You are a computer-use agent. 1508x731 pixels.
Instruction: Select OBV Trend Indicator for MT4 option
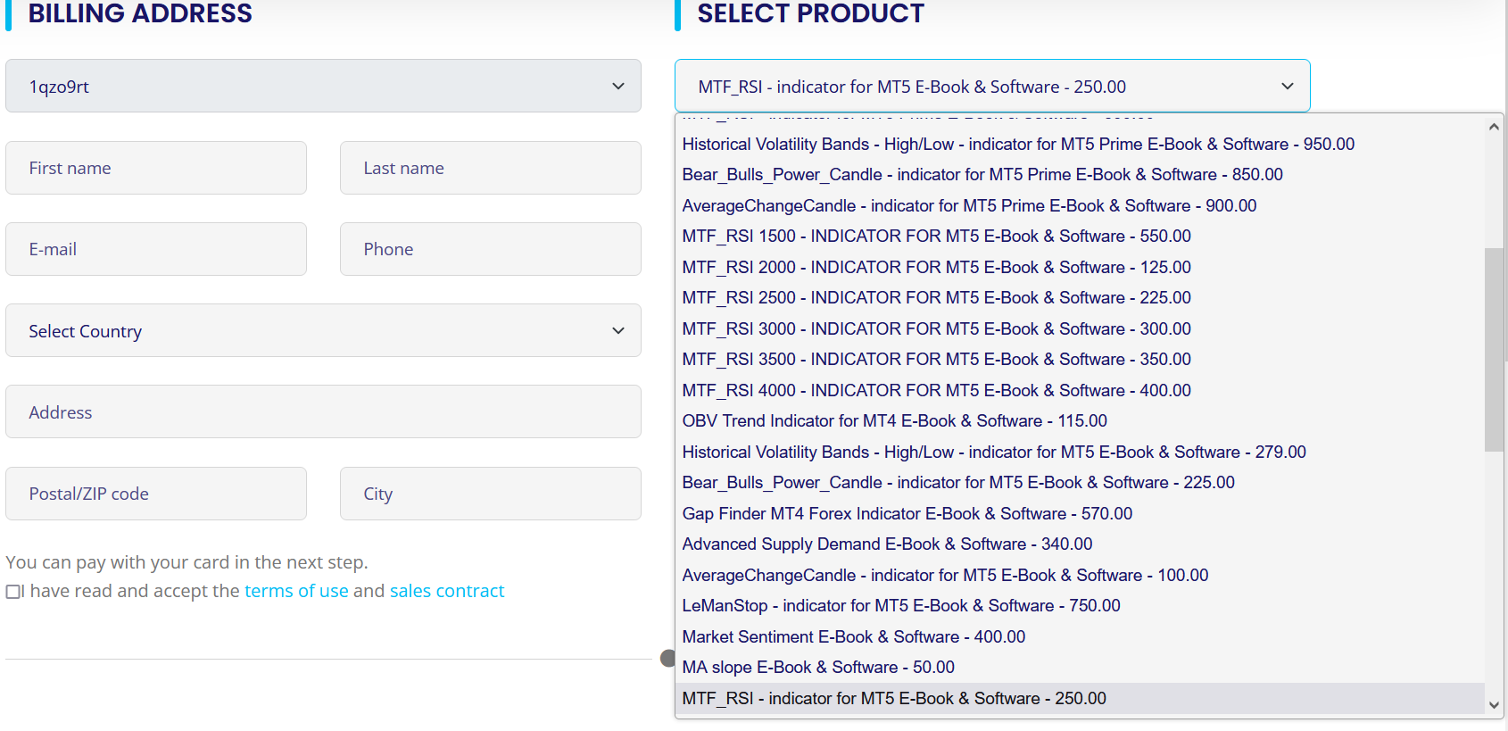point(894,421)
